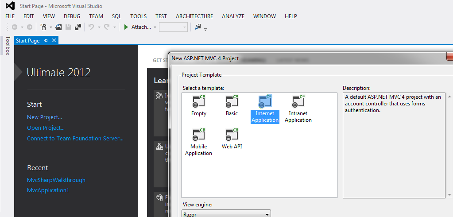Click the green Attach start arrow
Image resolution: width=453 pixels, height=217 pixels.
click(126, 27)
